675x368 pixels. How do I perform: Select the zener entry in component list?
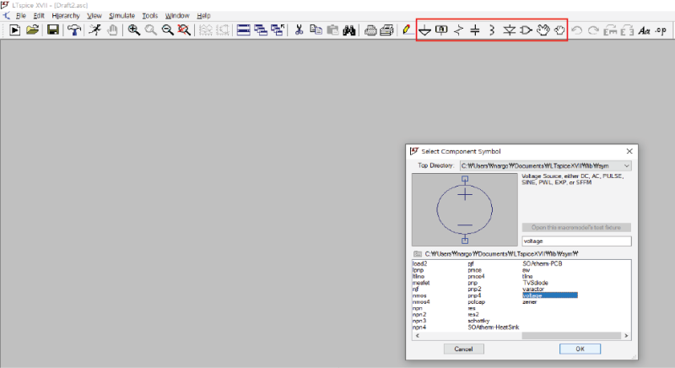(530, 301)
